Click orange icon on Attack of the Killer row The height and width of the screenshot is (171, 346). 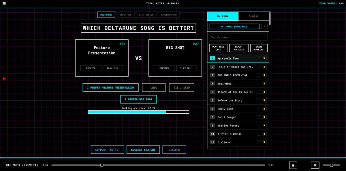[264, 92]
